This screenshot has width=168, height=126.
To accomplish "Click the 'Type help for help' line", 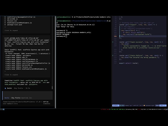I will click(65, 27).
